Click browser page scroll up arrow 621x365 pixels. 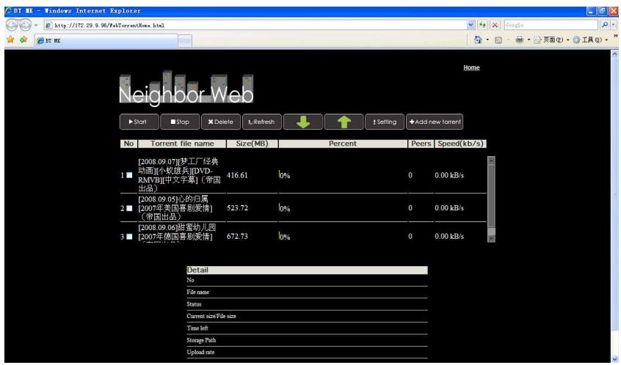pos(614,54)
